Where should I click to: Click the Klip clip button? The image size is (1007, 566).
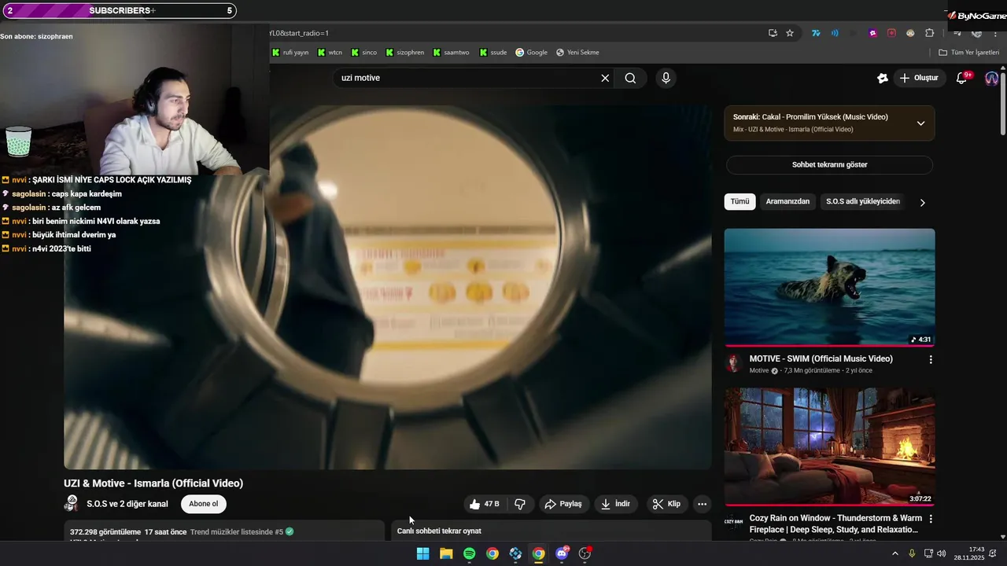[x=667, y=504]
